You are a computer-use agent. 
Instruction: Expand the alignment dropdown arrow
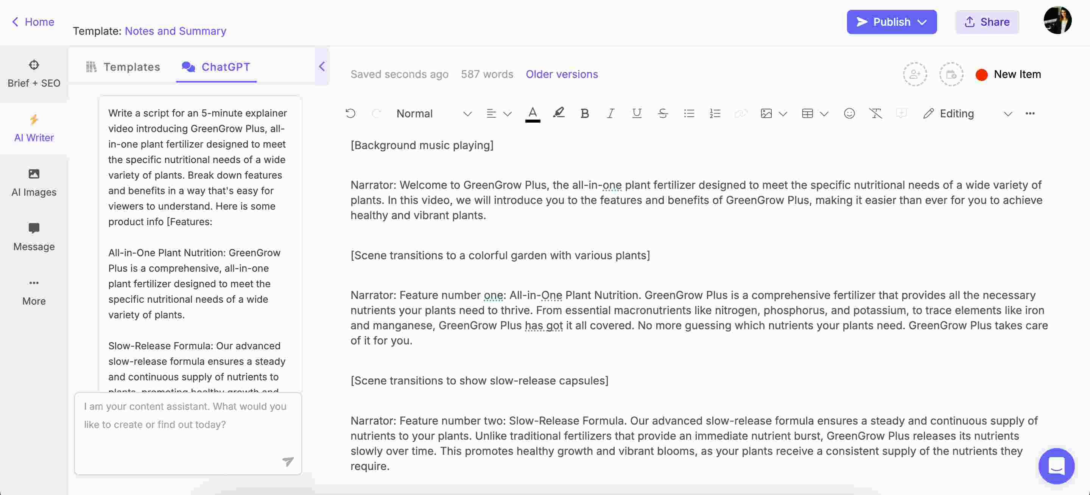click(507, 114)
